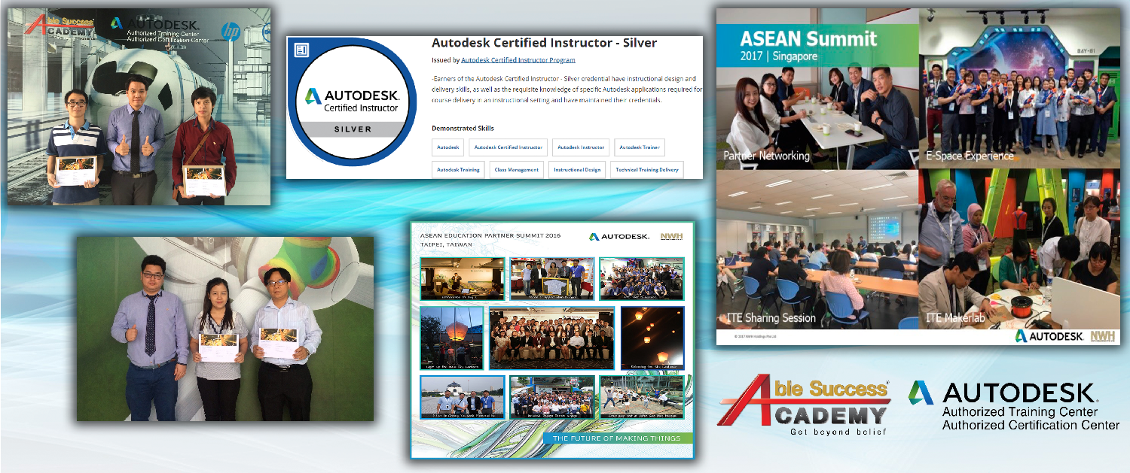
Task: Open the 'Class Management' skill tag
Action: pyautogui.click(x=516, y=170)
